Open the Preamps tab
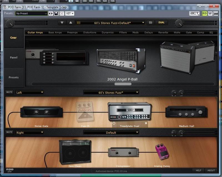 (x=72, y=32)
